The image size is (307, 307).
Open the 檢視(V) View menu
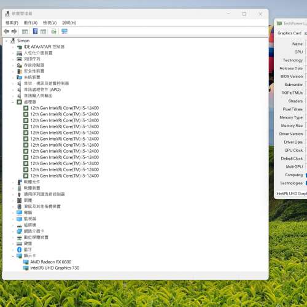tap(50, 23)
